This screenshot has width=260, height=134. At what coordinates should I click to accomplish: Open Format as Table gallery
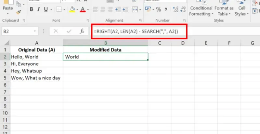(224, 11)
